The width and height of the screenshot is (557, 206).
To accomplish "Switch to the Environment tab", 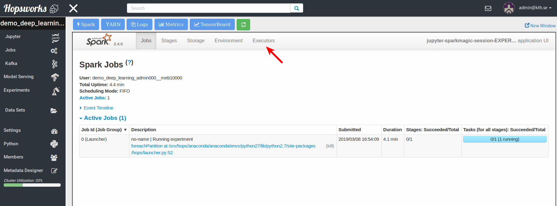I will coord(228,40).
